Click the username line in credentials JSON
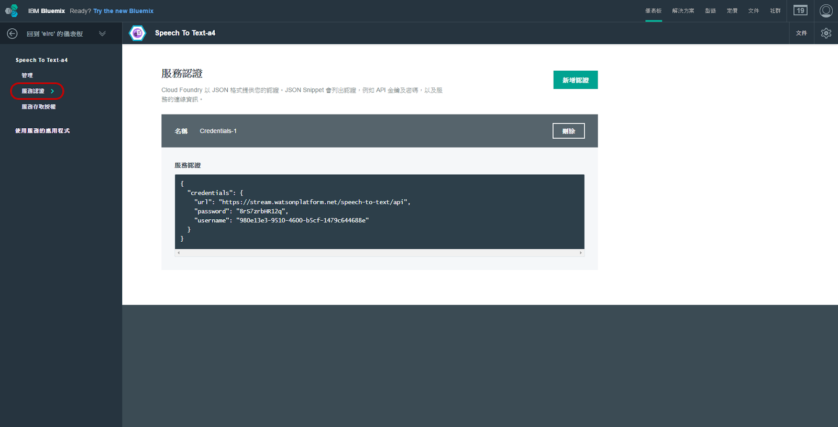The height and width of the screenshot is (427, 838). [281, 220]
